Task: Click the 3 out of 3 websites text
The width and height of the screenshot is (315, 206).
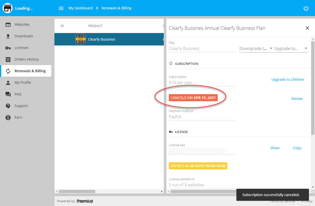Action: [186, 185]
